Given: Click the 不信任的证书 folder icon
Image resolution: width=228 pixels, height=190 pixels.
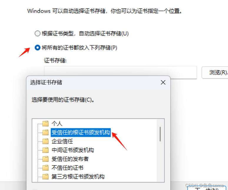Looking at the screenshot, I should coord(46,168).
